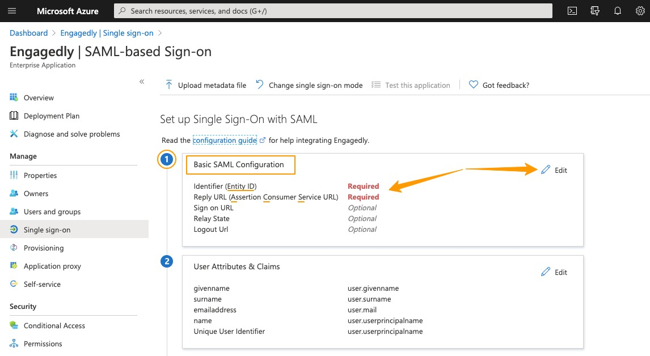This screenshot has height=356, width=650.
Task: Navigate to Dashboard breadcrumb
Action: 28,33
